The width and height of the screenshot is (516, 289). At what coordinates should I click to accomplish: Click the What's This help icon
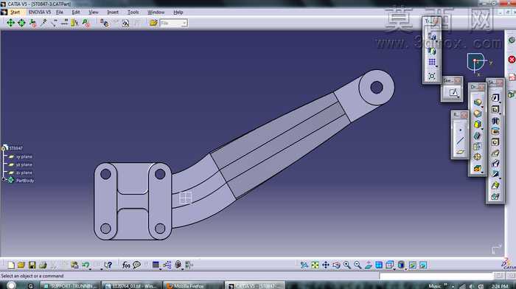pyautogui.click(x=108, y=265)
